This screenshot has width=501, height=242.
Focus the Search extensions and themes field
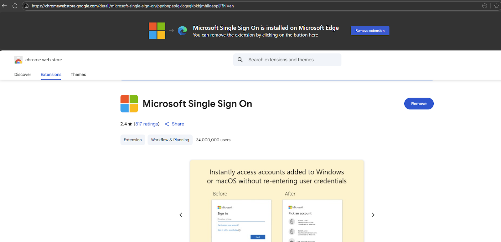tap(287, 60)
